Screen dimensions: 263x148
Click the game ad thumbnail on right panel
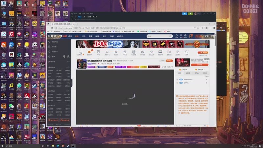[x=182, y=62]
